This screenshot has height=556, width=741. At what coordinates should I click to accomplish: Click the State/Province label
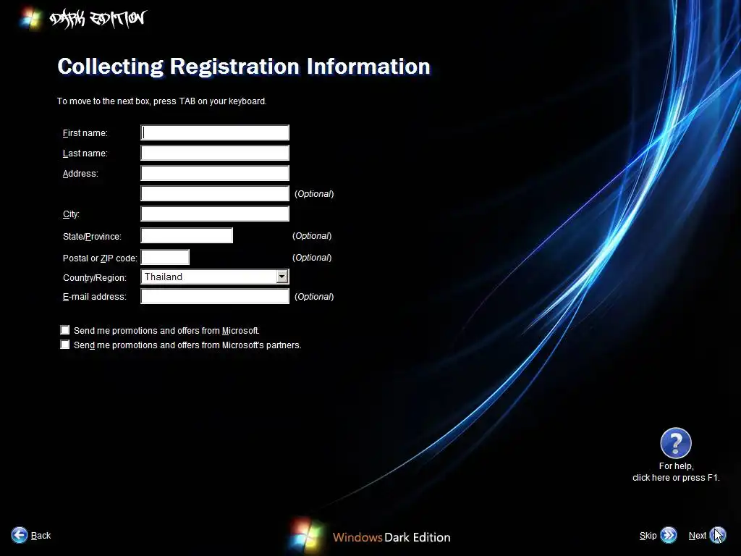pyautogui.click(x=92, y=237)
